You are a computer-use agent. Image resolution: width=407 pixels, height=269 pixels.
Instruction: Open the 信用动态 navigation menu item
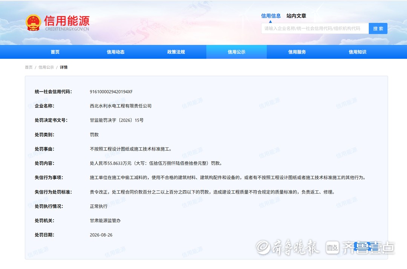click(x=116, y=52)
